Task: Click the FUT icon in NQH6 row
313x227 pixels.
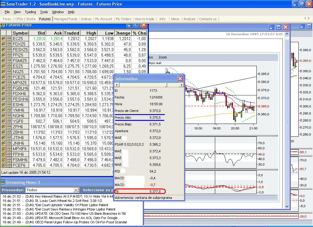Action: (9, 116)
